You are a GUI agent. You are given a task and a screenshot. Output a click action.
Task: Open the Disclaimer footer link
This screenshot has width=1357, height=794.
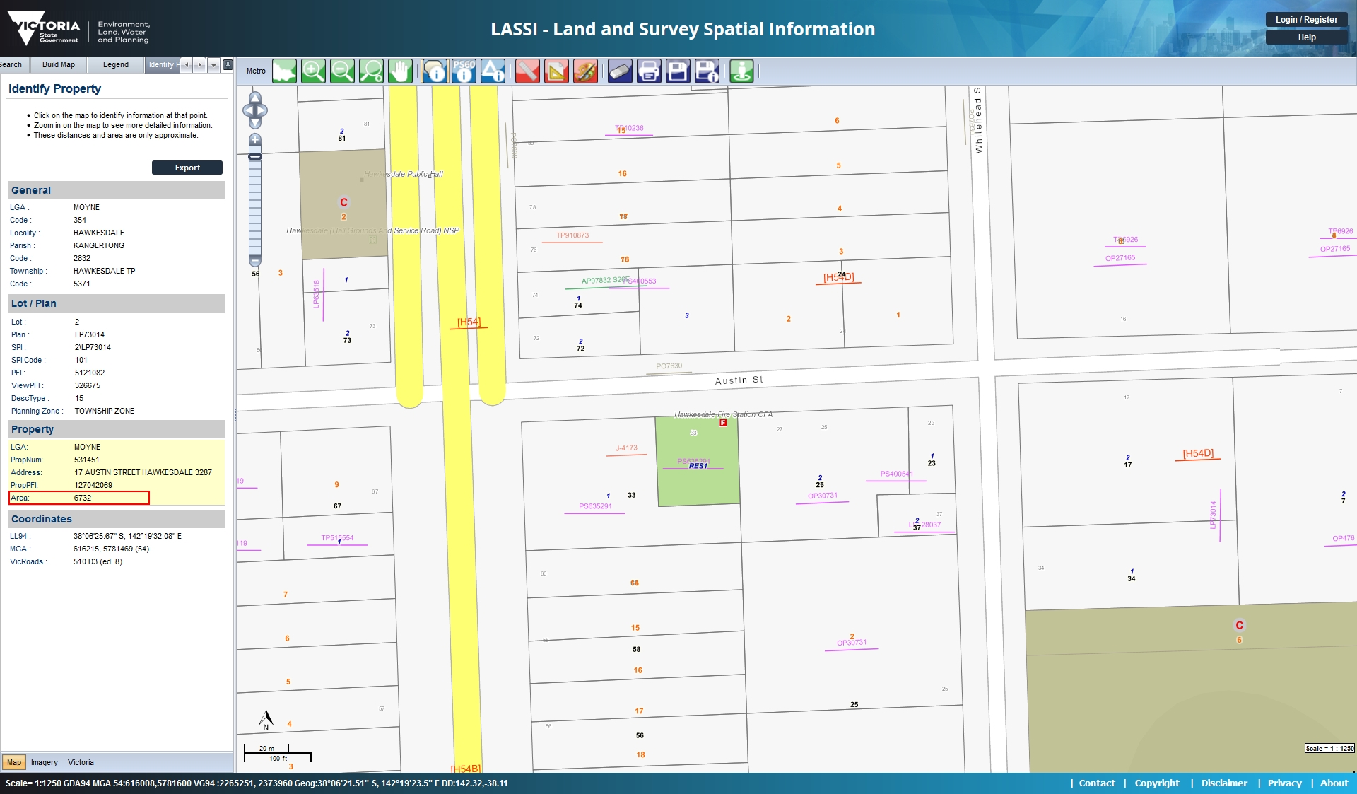(1224, 783)
